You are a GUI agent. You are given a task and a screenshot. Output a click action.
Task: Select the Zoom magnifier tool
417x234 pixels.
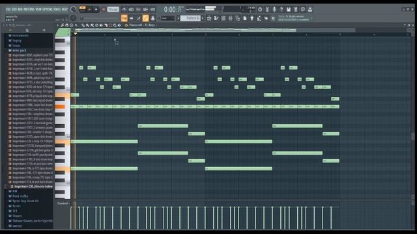[115, 25]
